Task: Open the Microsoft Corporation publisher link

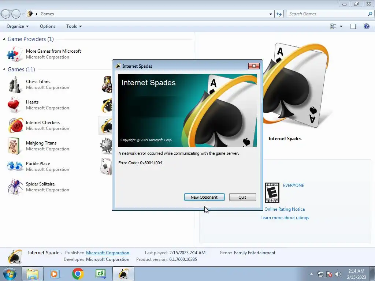Action: pyautogui.click(x=107, y=252)
